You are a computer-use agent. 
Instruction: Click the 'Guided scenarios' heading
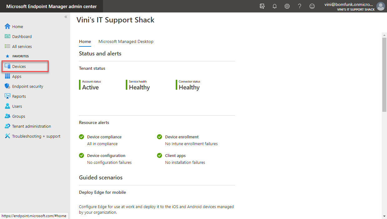pyautogui.click(x=101, y=178)
